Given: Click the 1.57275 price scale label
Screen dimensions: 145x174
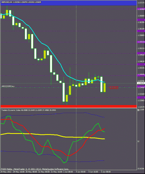Looking at the screenshot, I should 141,3.
